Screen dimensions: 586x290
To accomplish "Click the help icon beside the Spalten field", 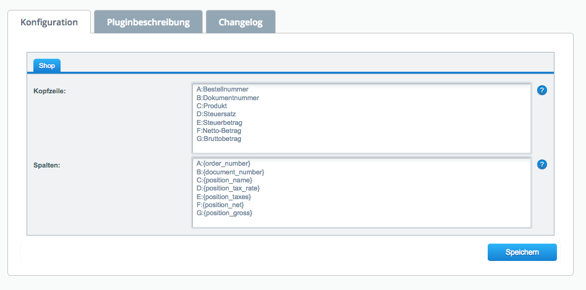I will (x=542, y=164).
